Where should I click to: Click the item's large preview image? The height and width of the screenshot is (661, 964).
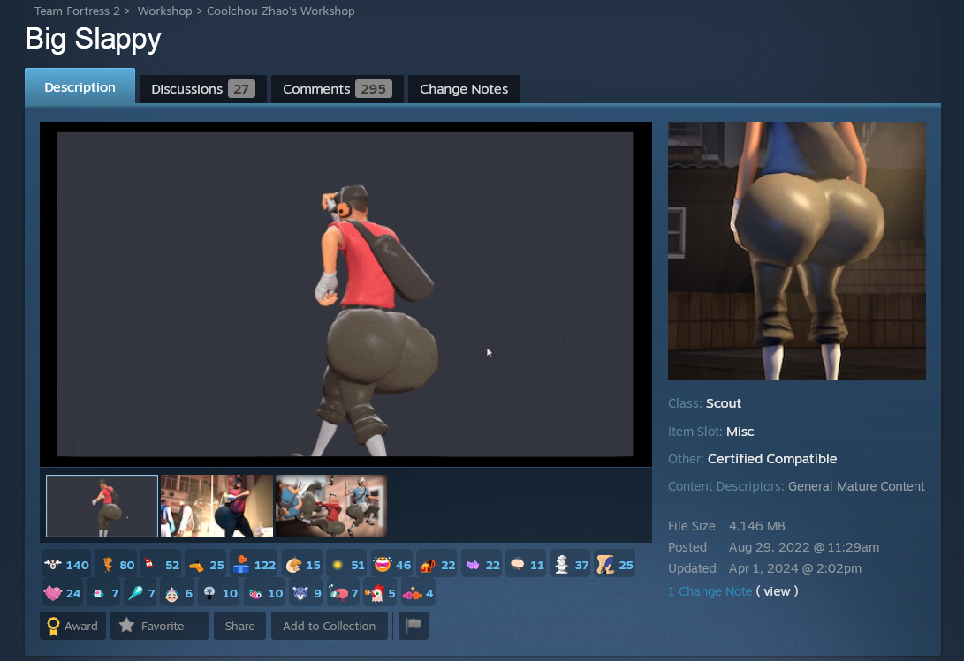(797, 251)
